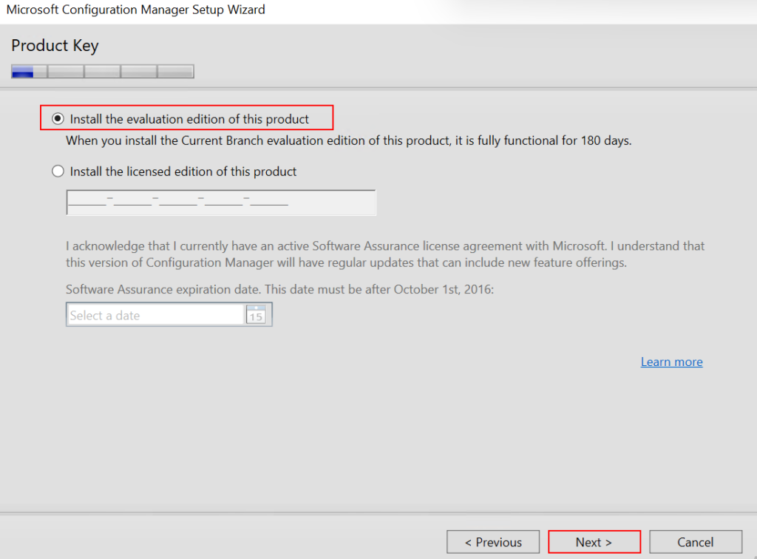The width and height of the screenshot is (757, 559).
Task: Click the last progress bar segment
Action: [x=176, y=72]
